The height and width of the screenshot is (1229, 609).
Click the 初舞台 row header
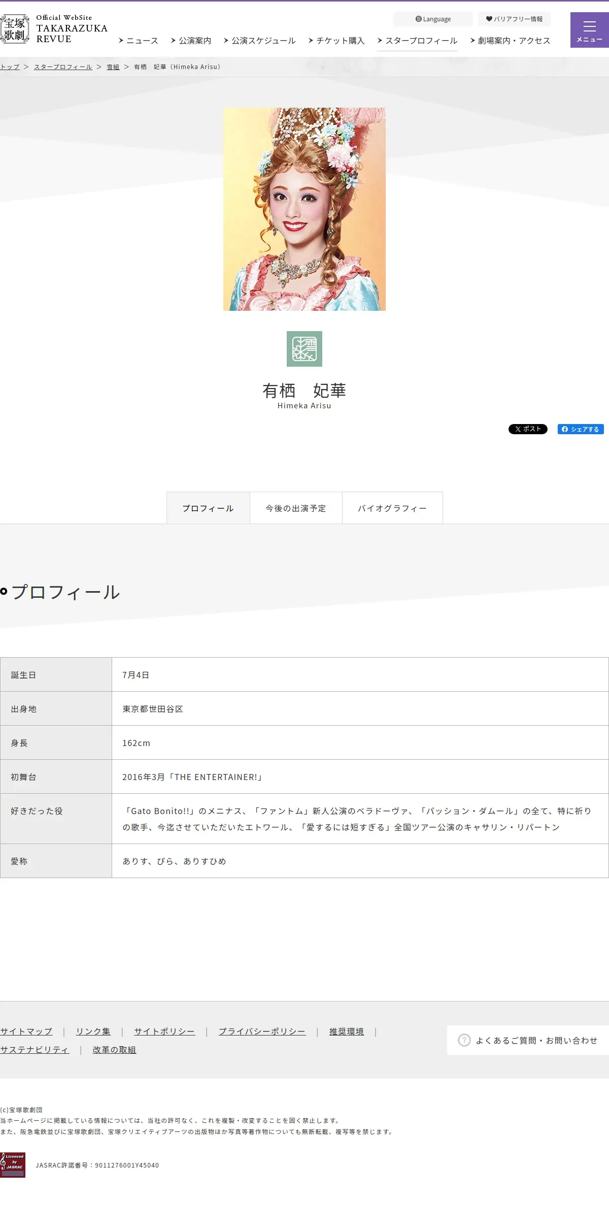click(x=56, y=777)
